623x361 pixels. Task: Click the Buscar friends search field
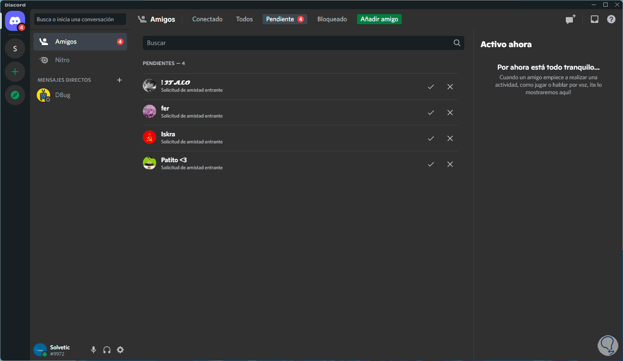tap(304, 43)
